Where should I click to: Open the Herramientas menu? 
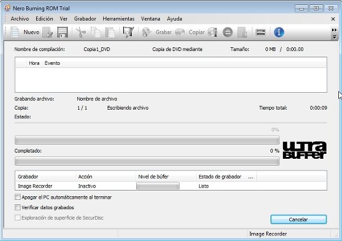coord(118,19)
